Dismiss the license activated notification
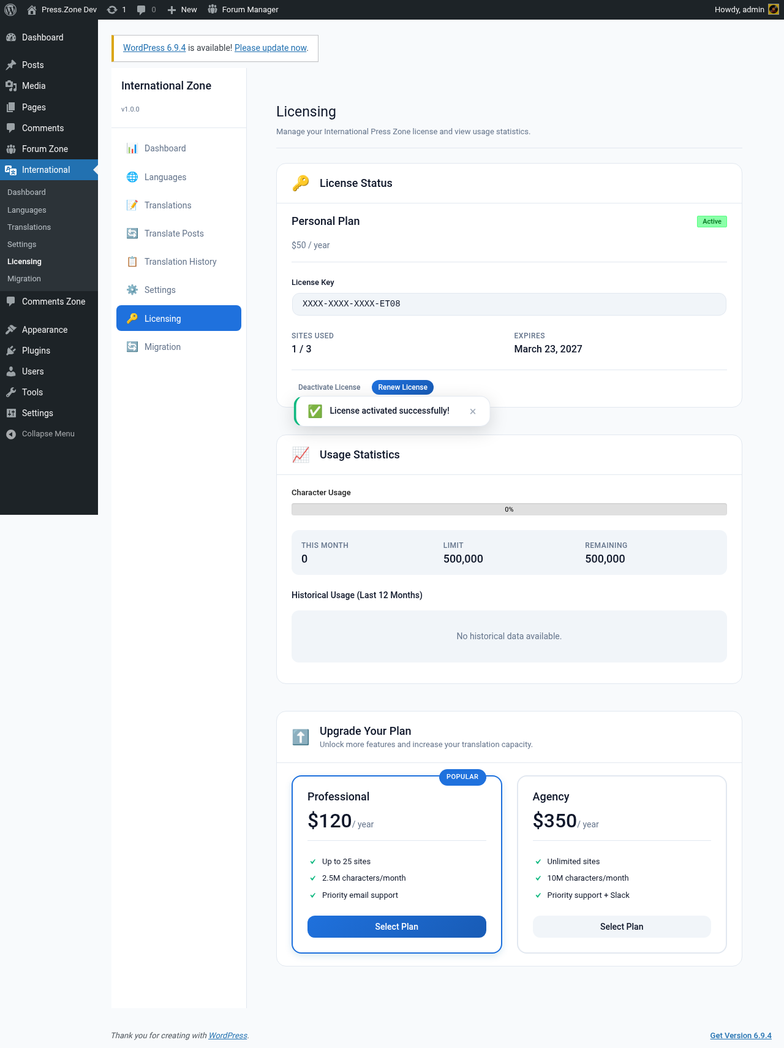The width and height of the screenshot is (784, 1048). pyautogui.click(x=473, y=411)
